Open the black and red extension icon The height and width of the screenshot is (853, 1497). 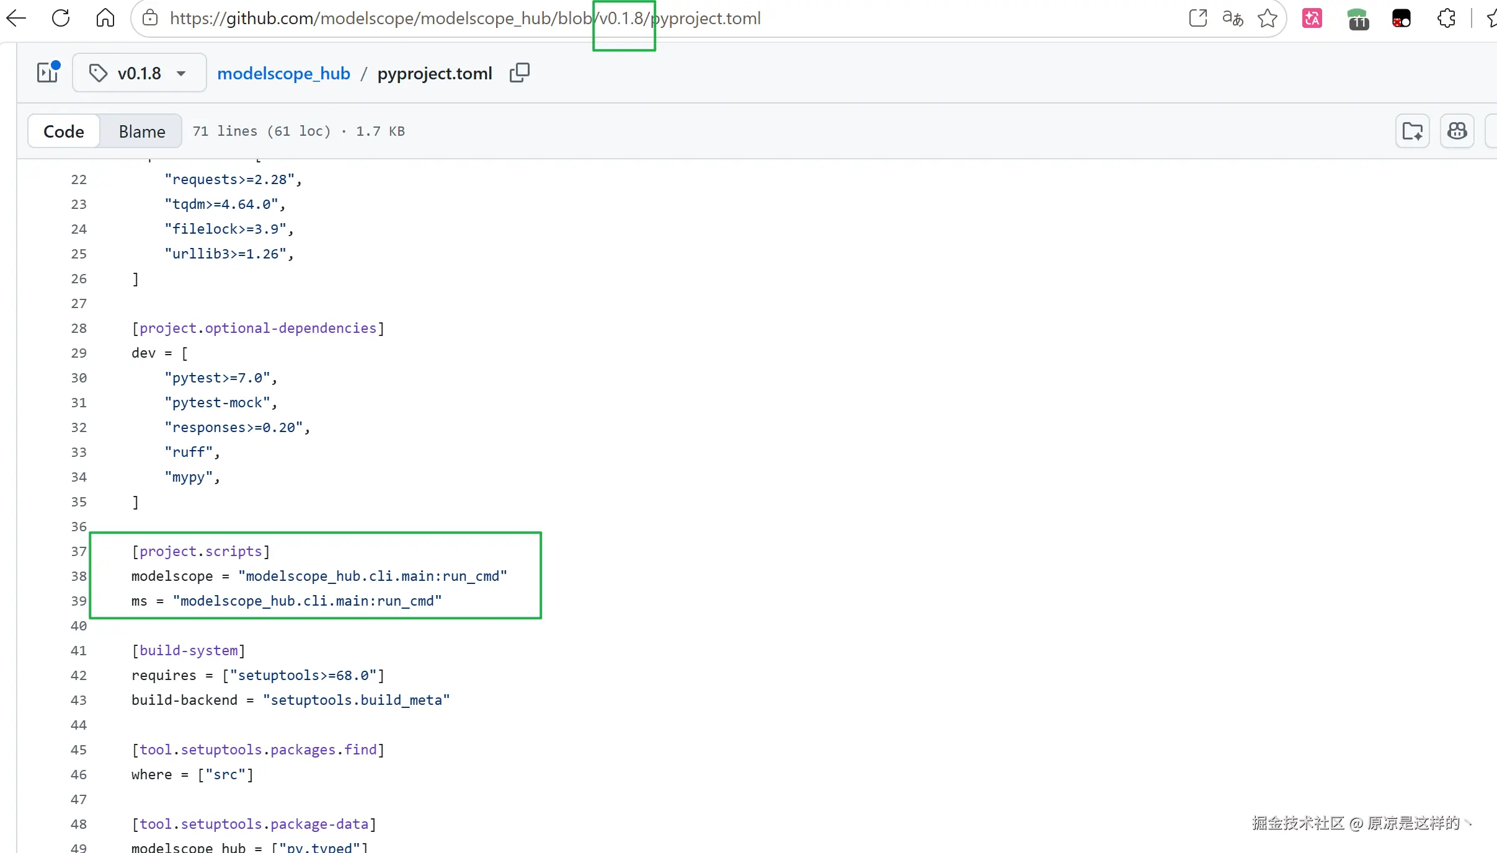click(1401, 18)
